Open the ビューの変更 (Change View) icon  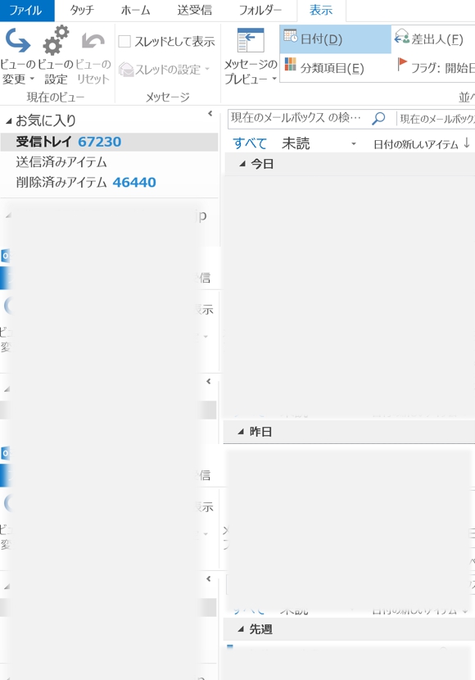click(x=18, y=40)
